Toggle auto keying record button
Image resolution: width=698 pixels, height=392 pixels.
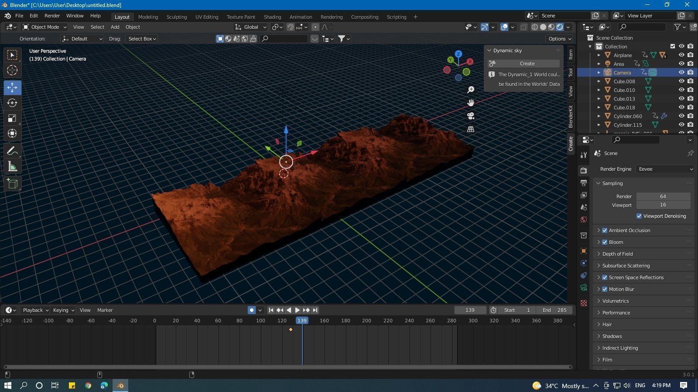click(x=252, y=310)
